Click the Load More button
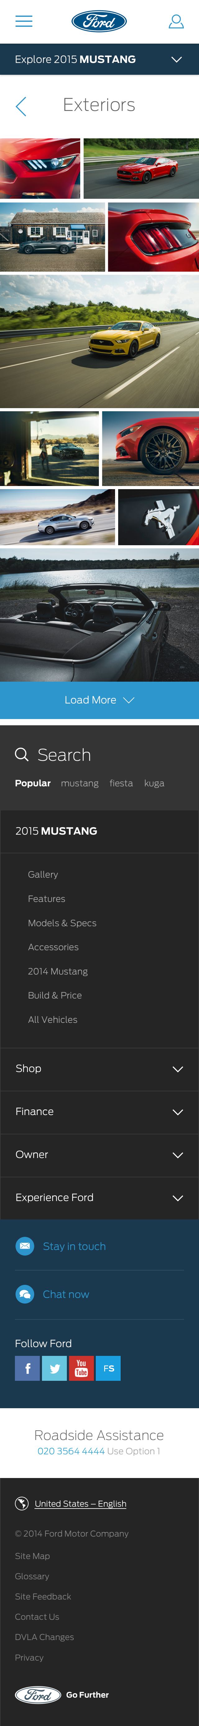This screenshot has height=1726, width=199. click(x=99, y=699)
